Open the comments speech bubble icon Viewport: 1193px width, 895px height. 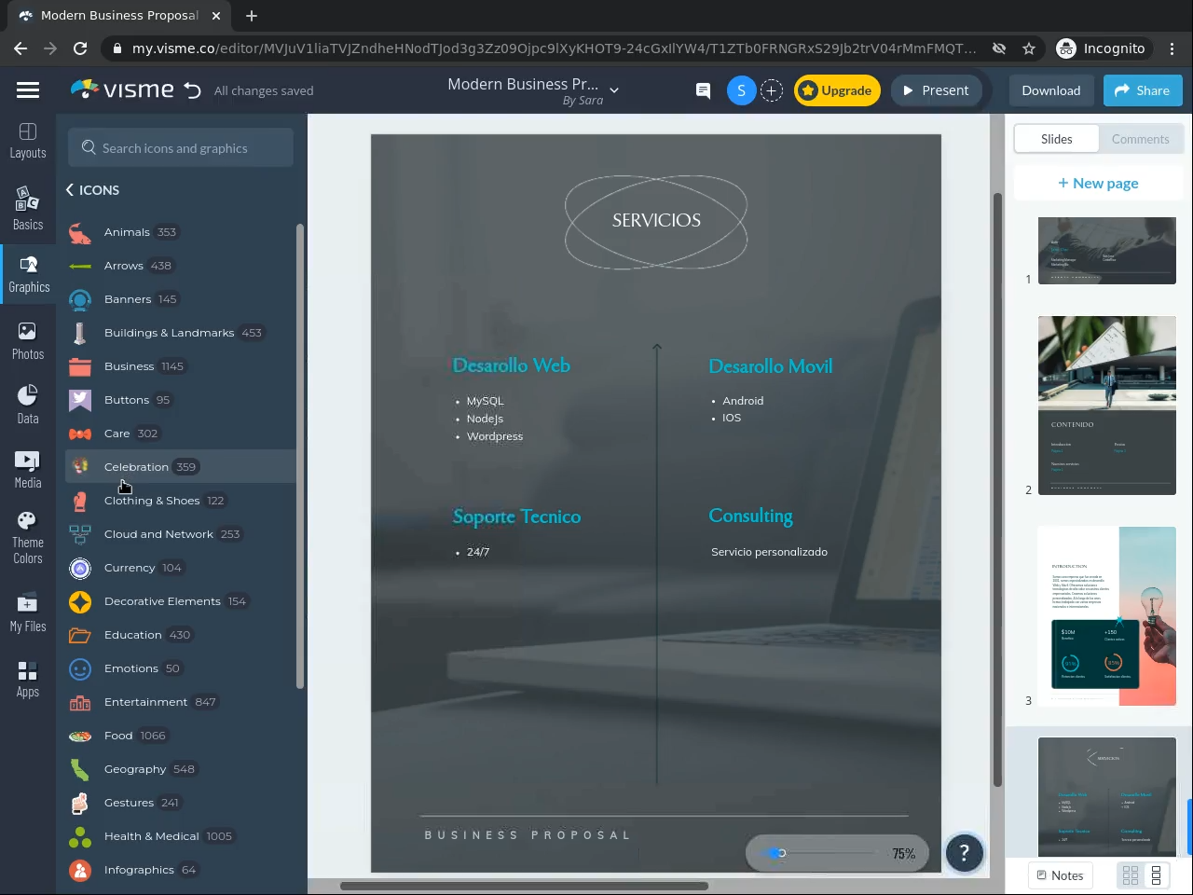pos(704,90)
